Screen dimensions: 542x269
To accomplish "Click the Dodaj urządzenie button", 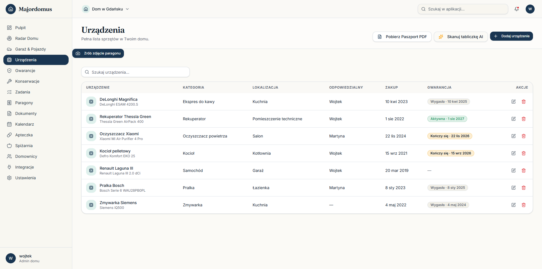I will (x=511, y=36).
